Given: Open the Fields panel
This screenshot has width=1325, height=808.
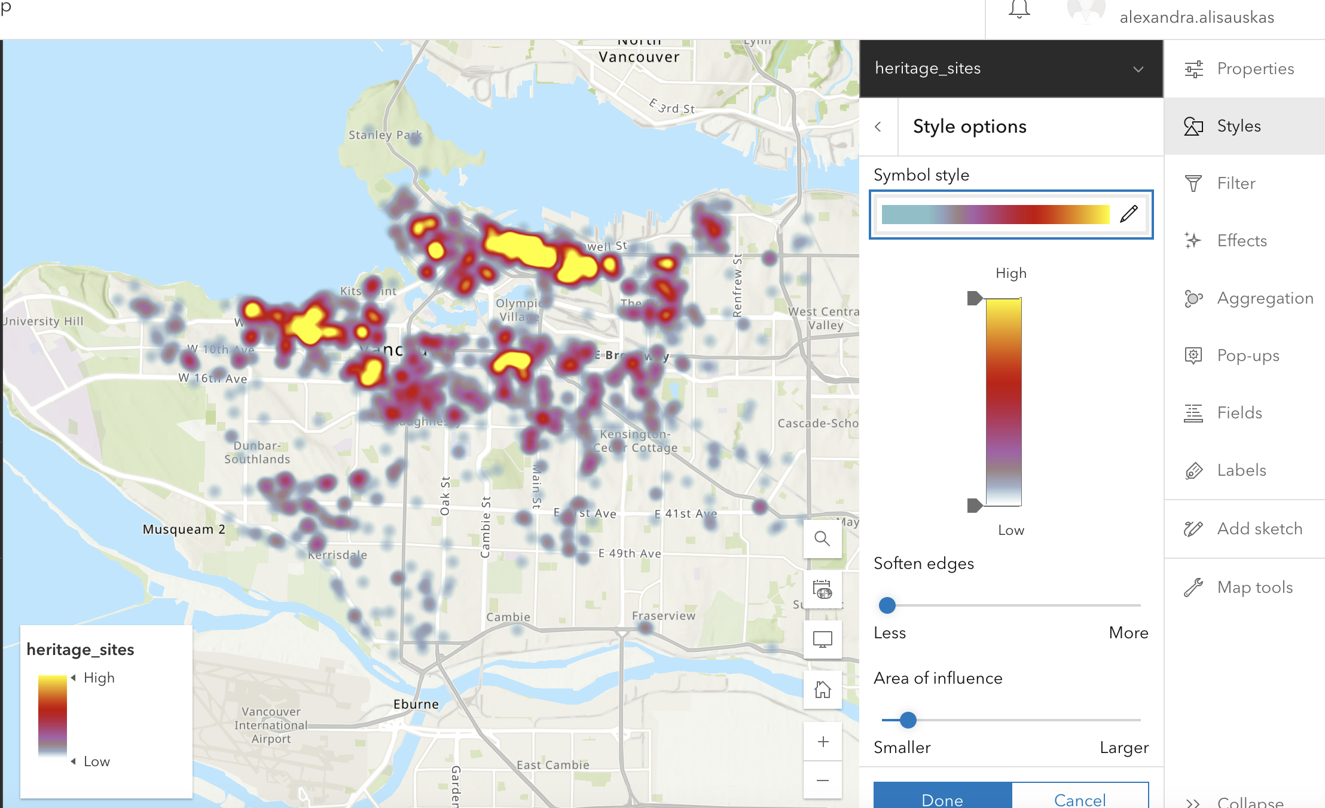Looking at the screenshot, I should point(1244,413).
